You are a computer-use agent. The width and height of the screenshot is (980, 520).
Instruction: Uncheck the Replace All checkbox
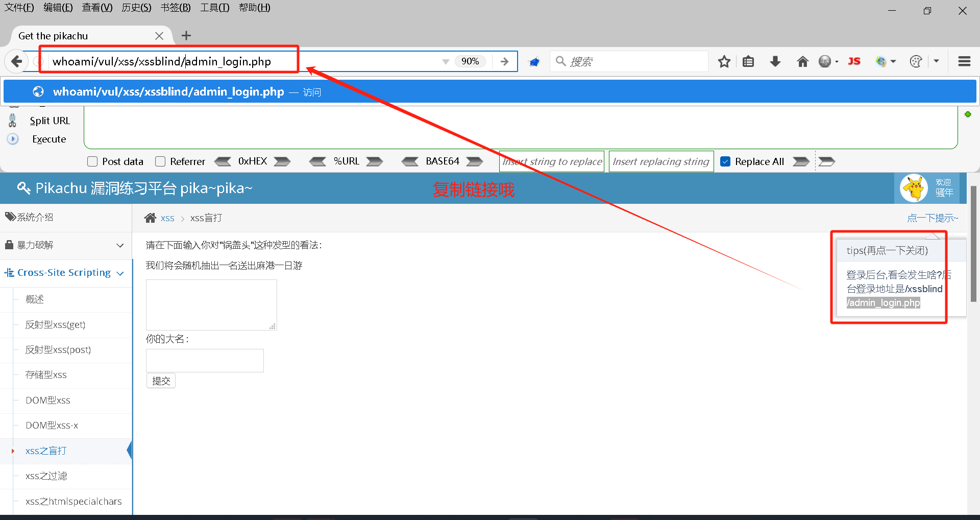tap(725, 161)
